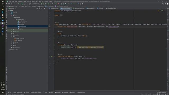
Task: Click the green Make Project hammer icon
Action: tap(19, 4)
